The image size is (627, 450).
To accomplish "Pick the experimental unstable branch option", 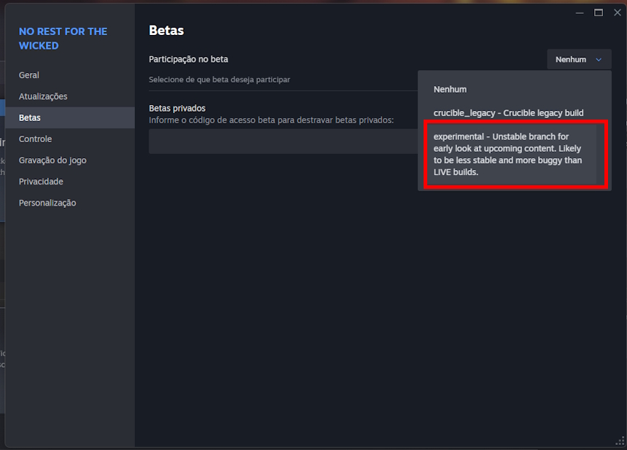I will tap(508, 154).
